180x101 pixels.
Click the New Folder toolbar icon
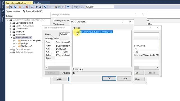pos(20,7)
